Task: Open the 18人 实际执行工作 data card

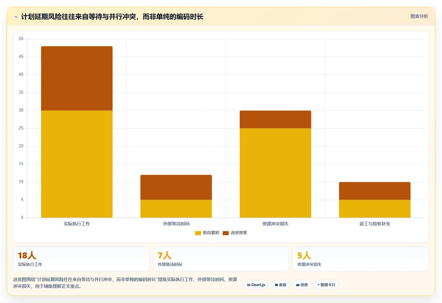Action: click(81, 259)
